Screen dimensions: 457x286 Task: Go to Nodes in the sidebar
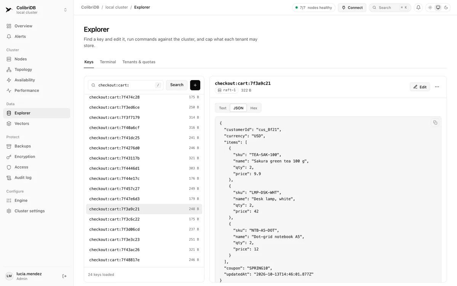(x=37, y=59)
